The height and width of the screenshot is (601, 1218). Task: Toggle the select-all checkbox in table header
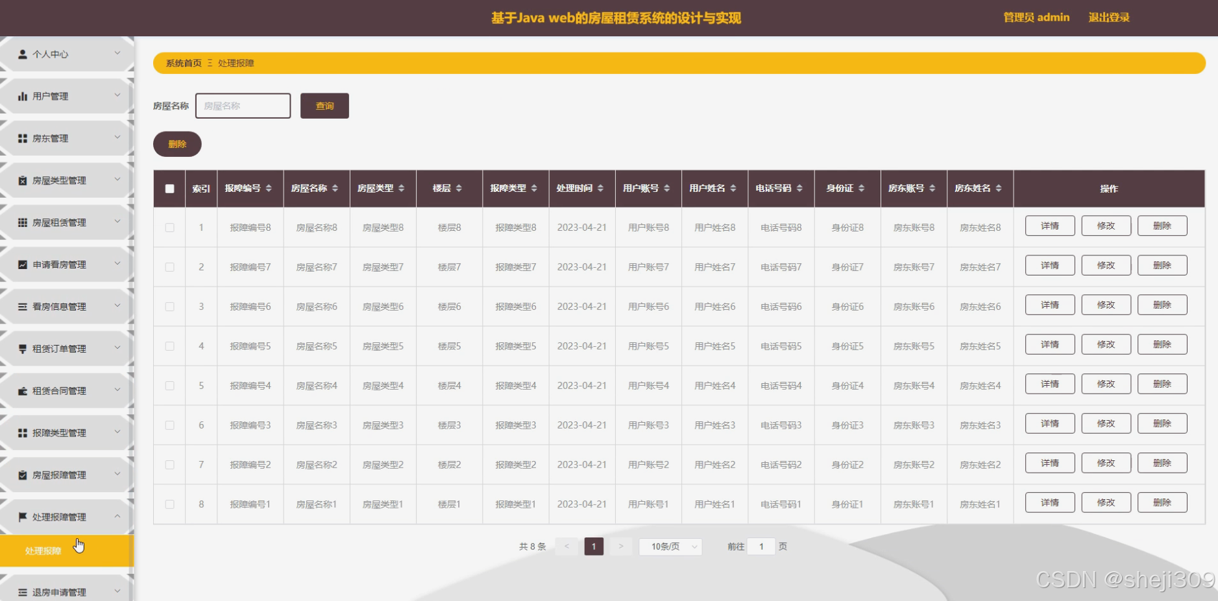tap(169, 188)
